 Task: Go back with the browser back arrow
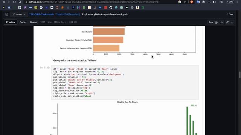pyautogui.click(x=4, y=2)
